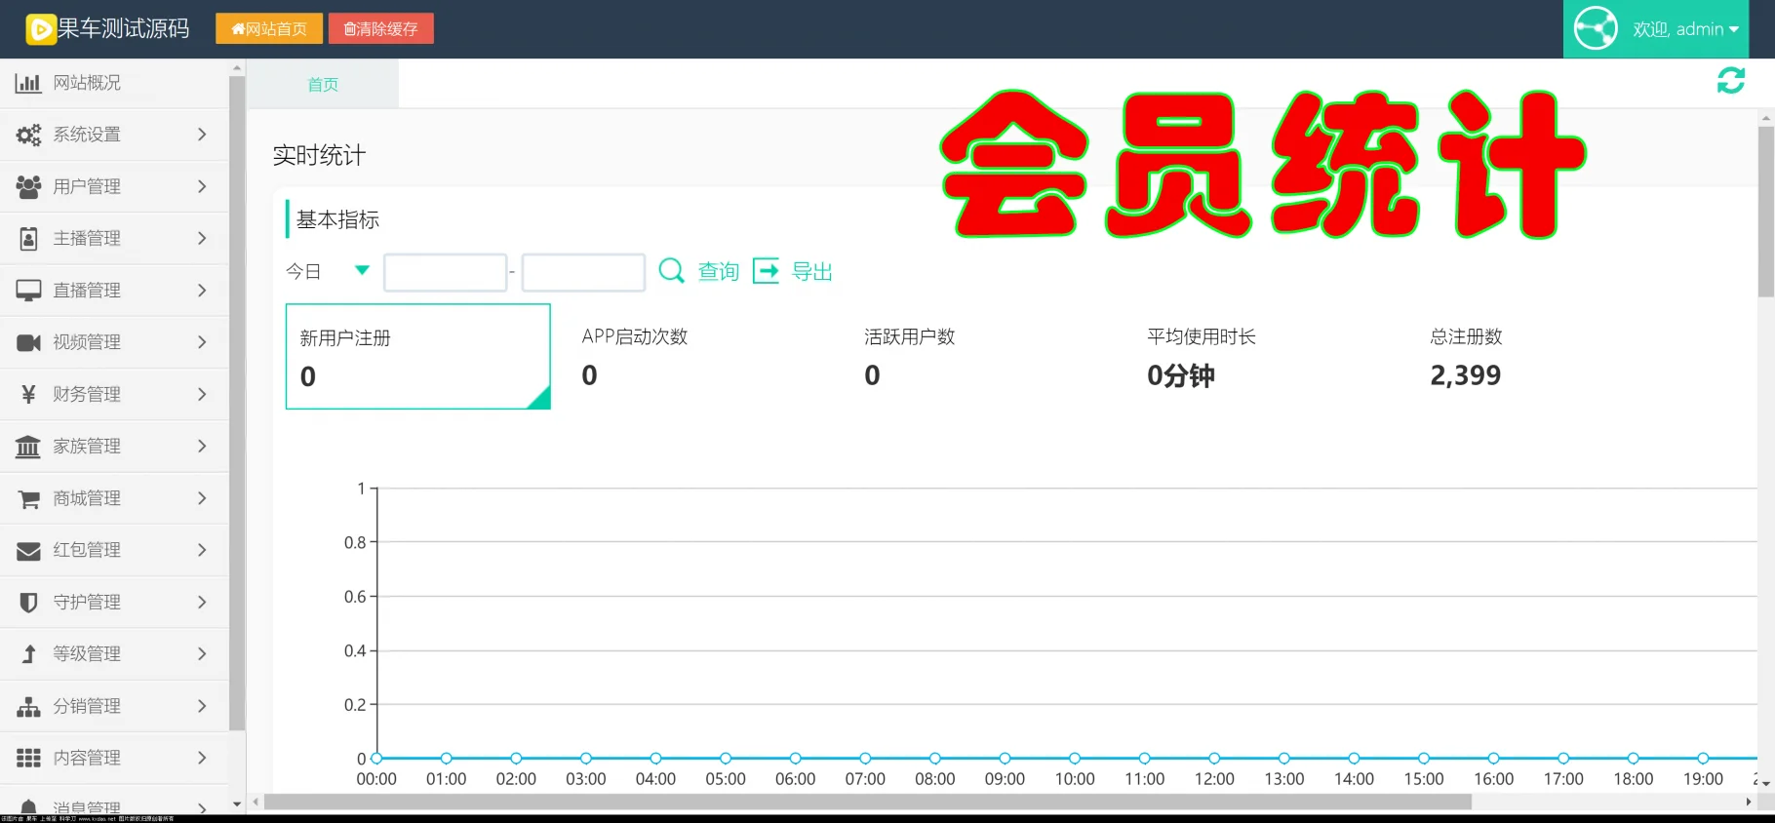Select the 活跃用户数 metric
1775x823 pixels.
click(x=910, y=357)
